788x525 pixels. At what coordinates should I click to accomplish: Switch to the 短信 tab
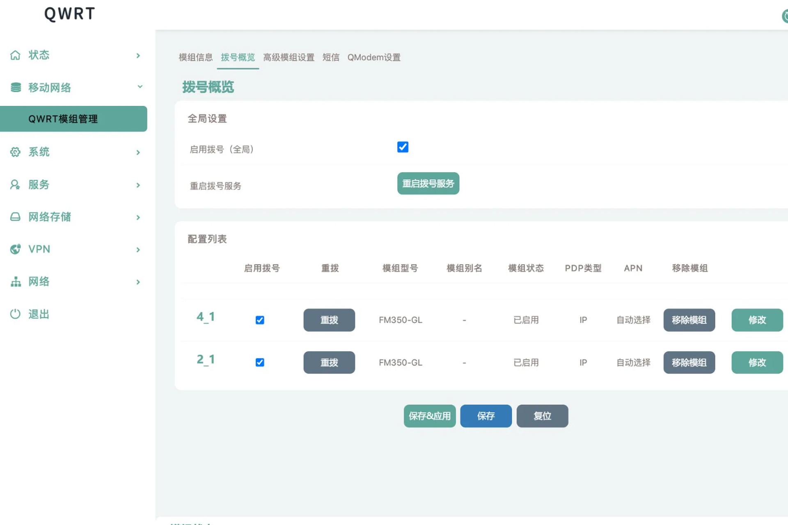click(331, 57)
